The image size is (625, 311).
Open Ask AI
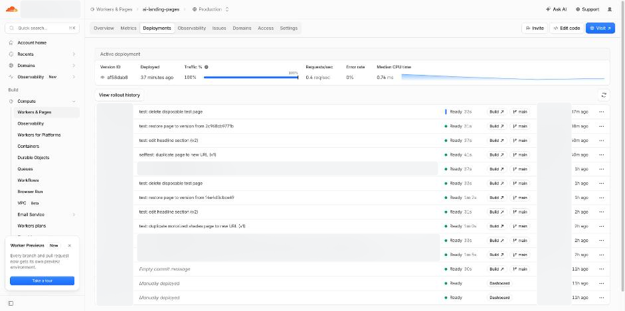pos(557,9)
